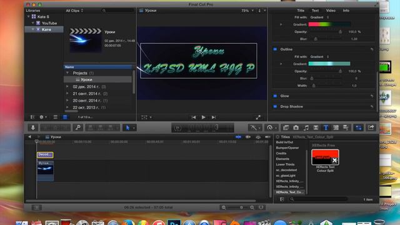
Task: Select XEffects Text Colour Split thumbnail
Action: coord(325,157)
